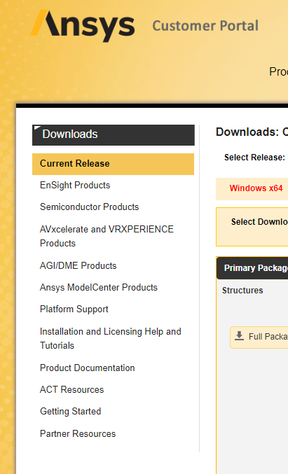Click the Select Release label

tap(254, 158)
